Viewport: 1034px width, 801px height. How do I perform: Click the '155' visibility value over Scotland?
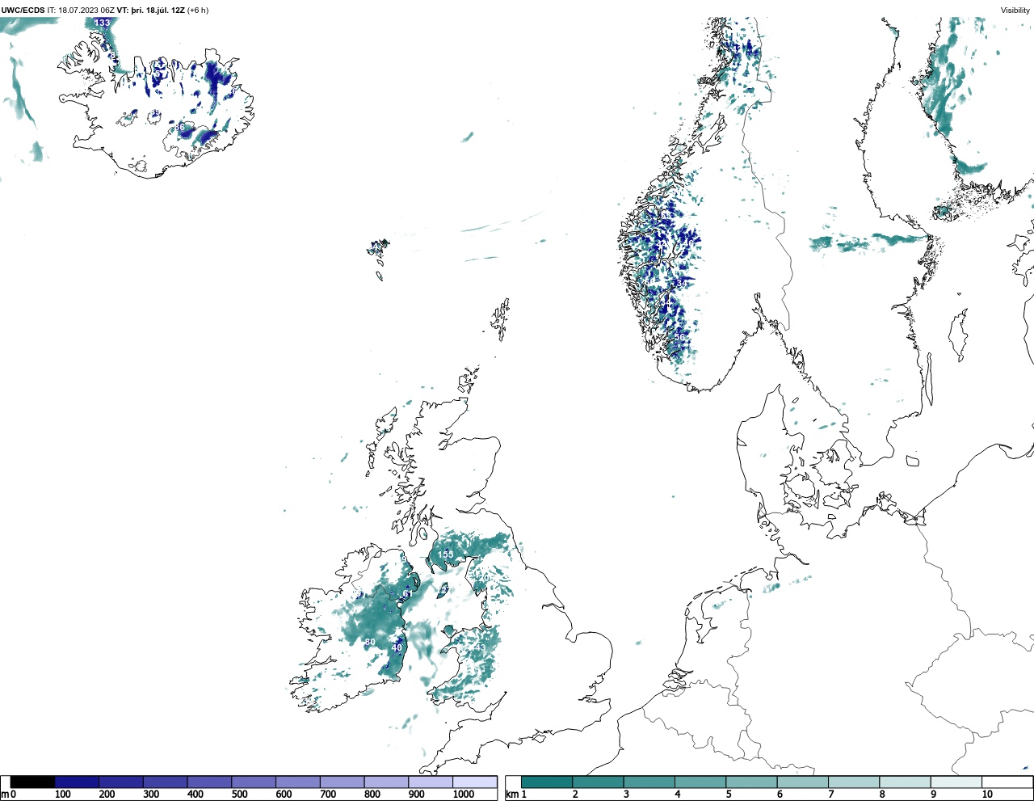(446, 554)
